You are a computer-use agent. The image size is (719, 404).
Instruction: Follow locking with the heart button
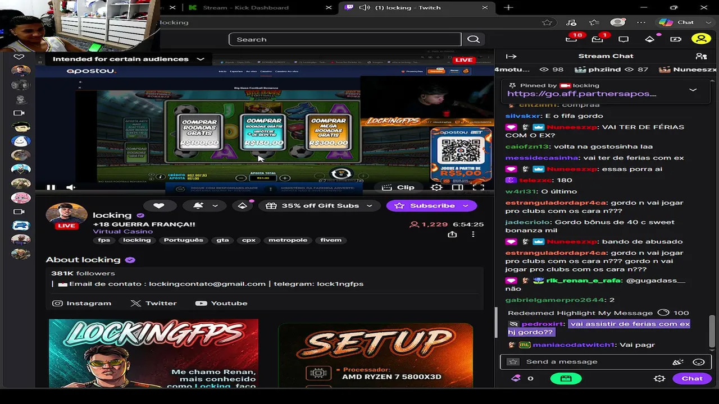[159, 206]
